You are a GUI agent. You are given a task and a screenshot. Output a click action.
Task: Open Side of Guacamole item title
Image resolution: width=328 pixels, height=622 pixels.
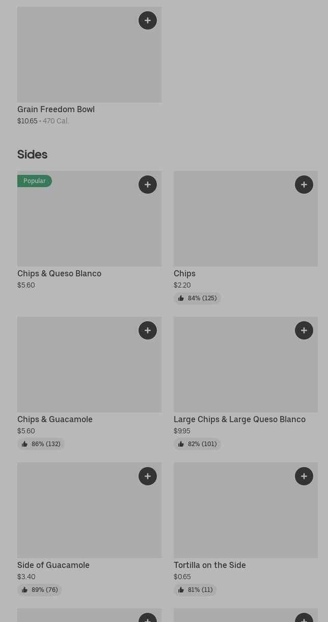click(53, 565)
